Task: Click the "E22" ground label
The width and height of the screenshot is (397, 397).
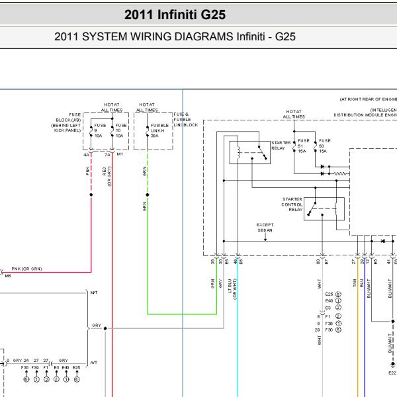Action: (392, 373)
